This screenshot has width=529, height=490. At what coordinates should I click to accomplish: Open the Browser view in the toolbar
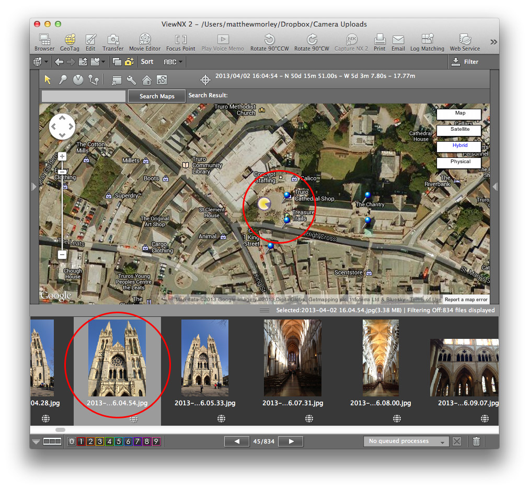[x=44, y=42]
